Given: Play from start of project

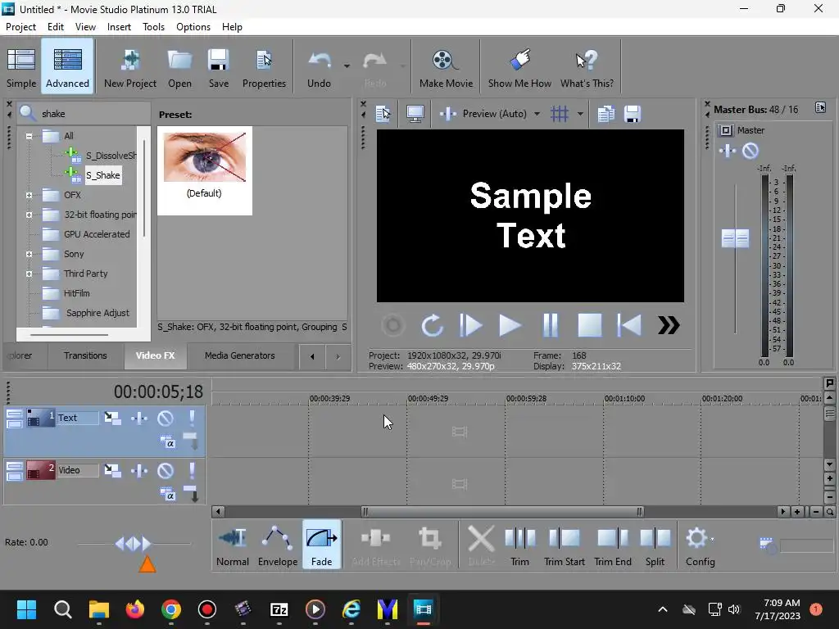Looking at the screenshot, I should coord(470,325).
